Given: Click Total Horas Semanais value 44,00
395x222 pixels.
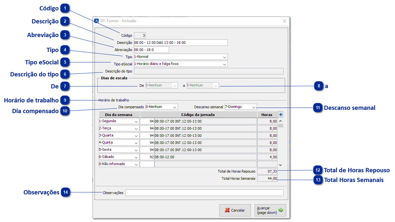Looking at the screenshot, I should [267, 178].
